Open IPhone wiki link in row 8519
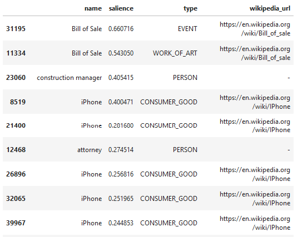The width and height of the screenshot is (298, 237). coord(255,102)
